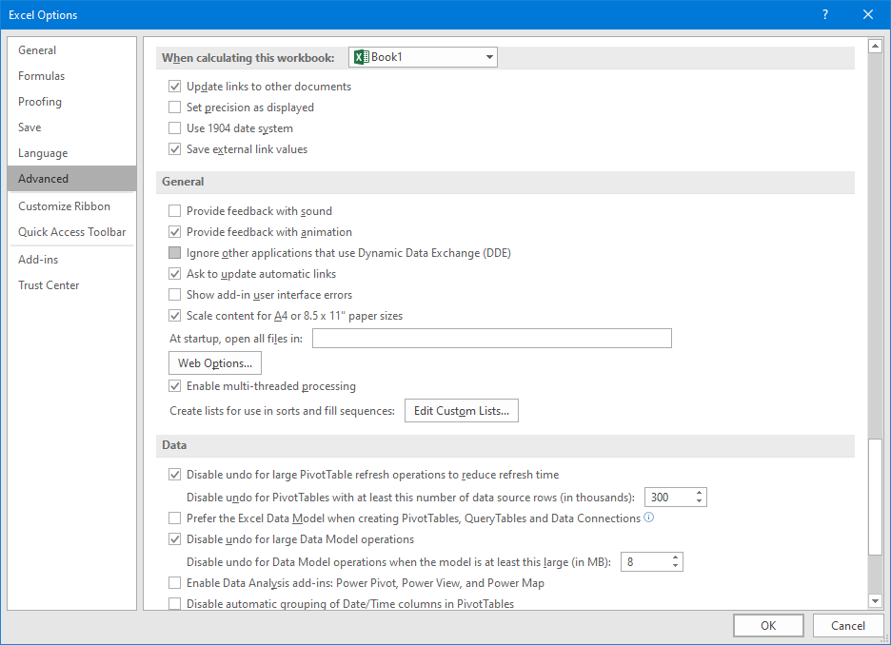Toggle Ignore other applications that use DDE
This screenshot has width=891, height=645.
tap(174, 253)
